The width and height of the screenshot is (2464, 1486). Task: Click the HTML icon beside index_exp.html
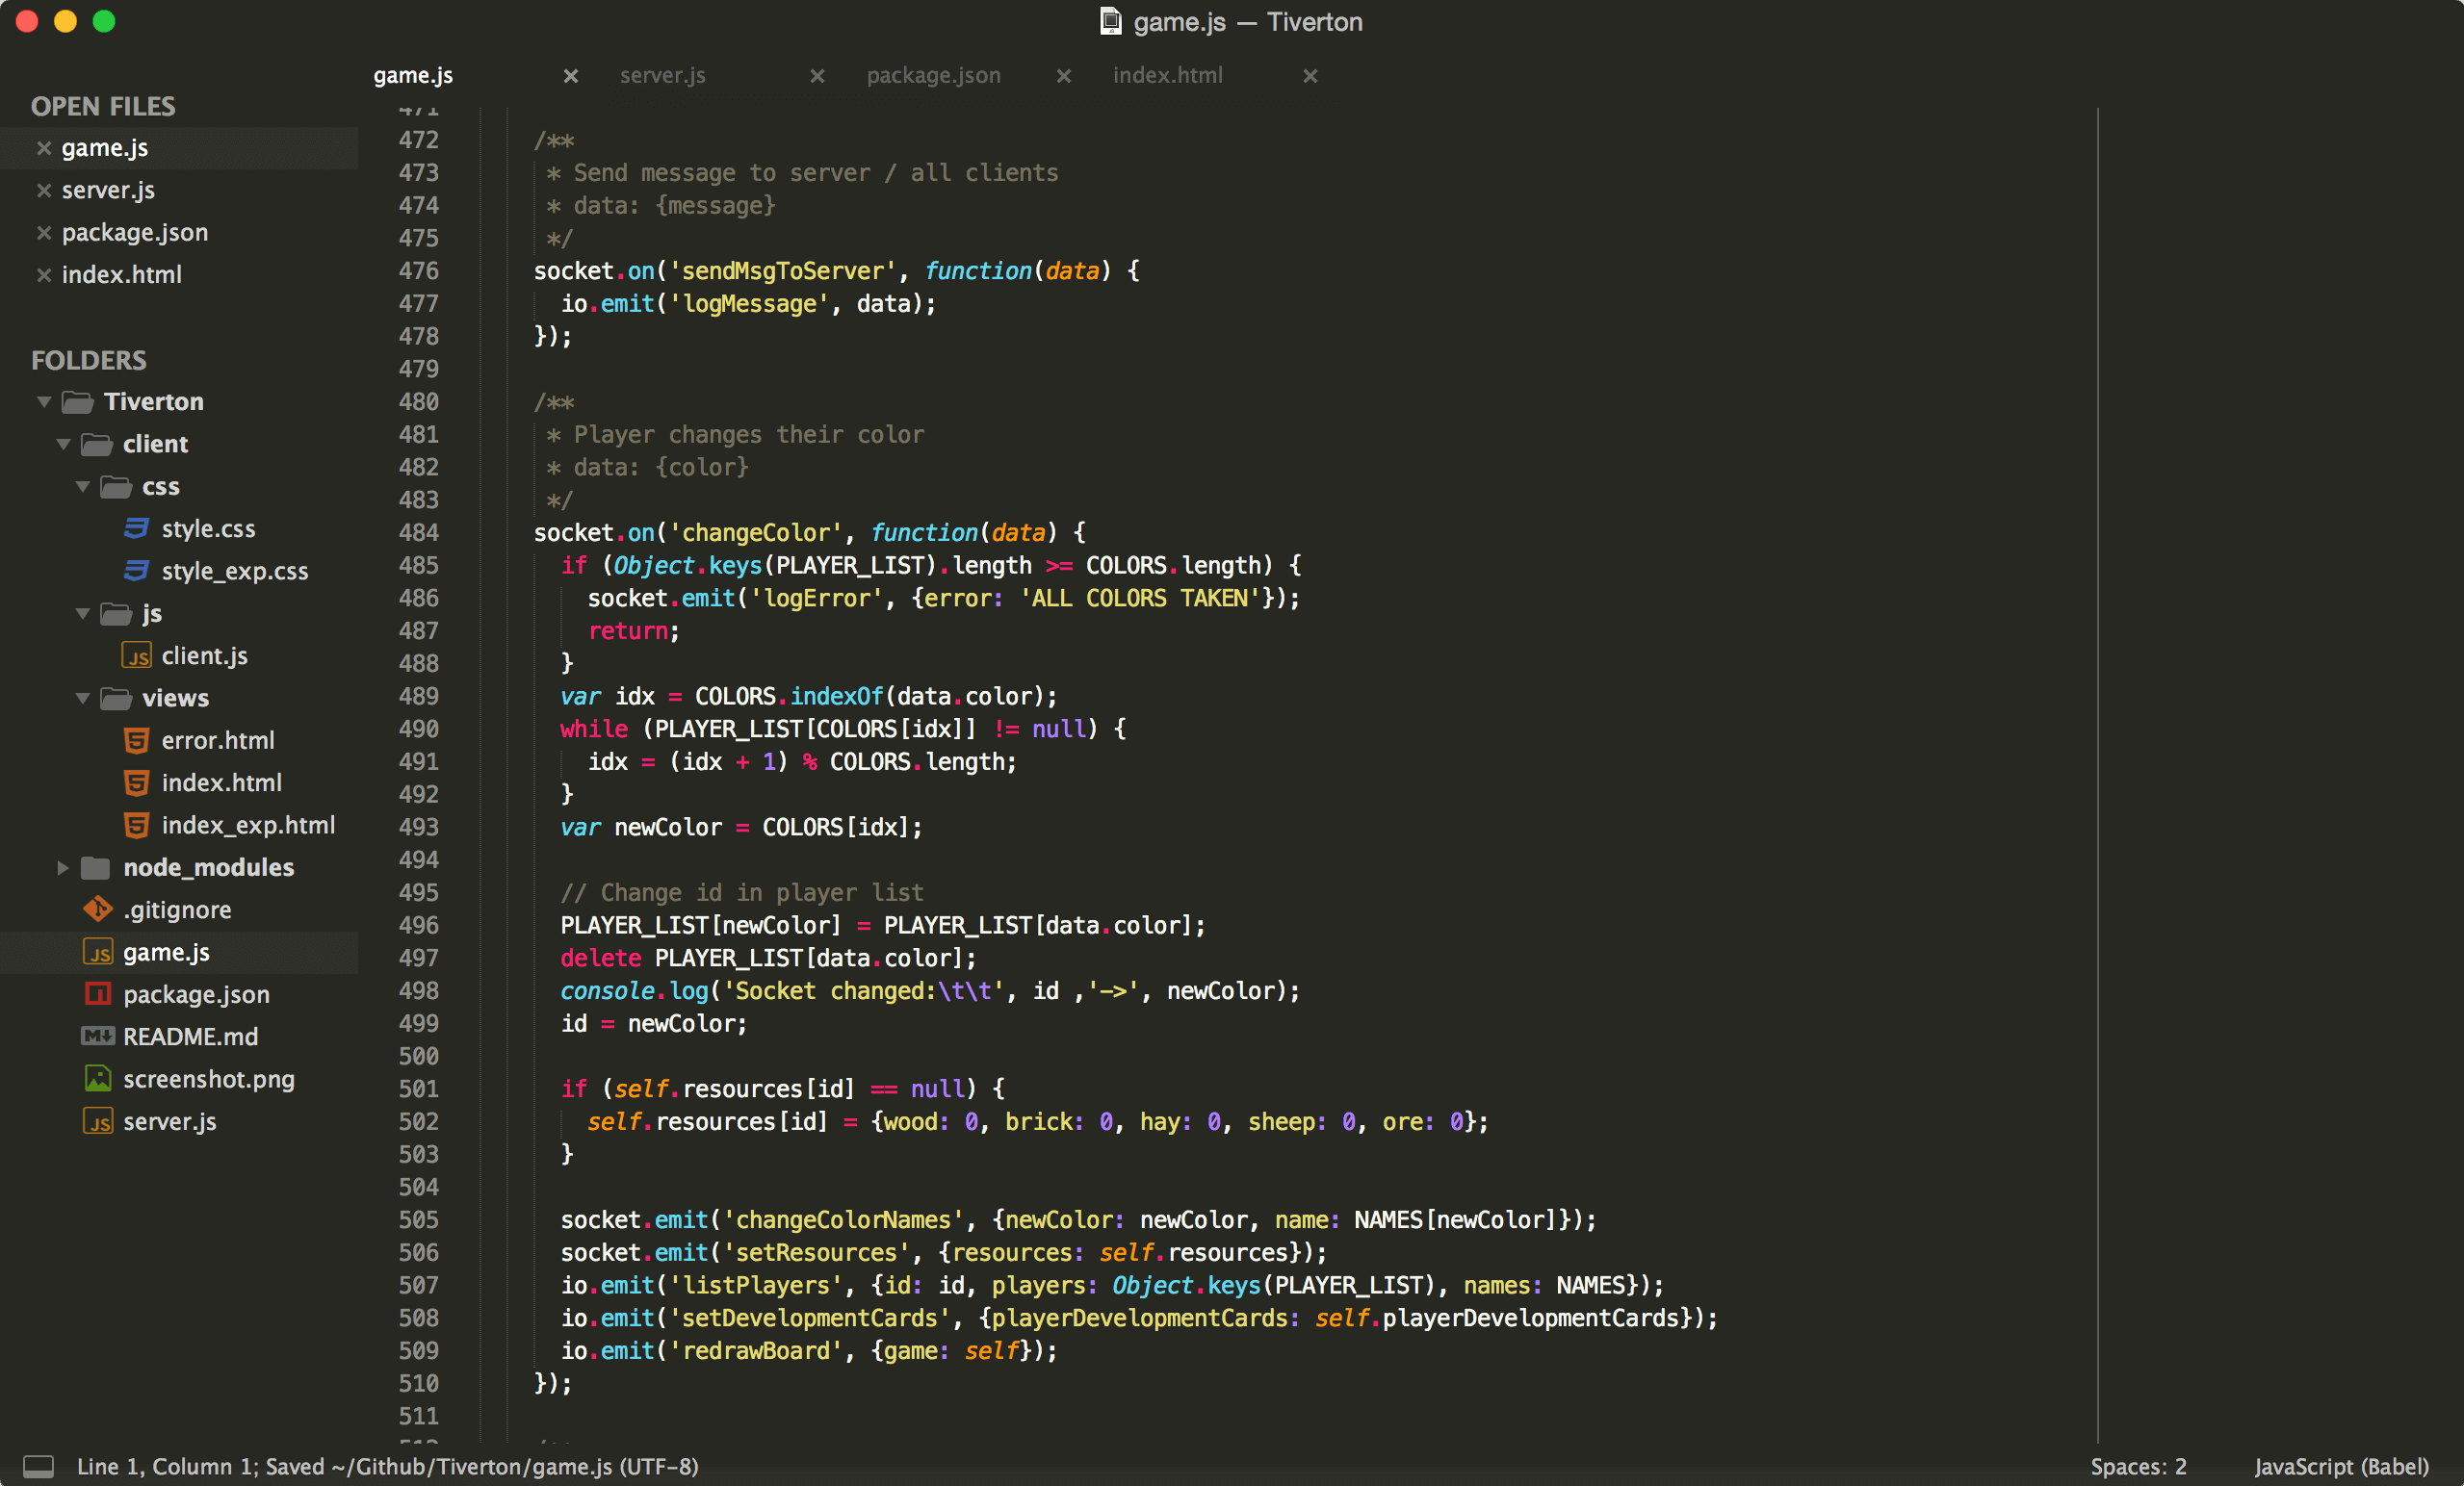[137, 825]
